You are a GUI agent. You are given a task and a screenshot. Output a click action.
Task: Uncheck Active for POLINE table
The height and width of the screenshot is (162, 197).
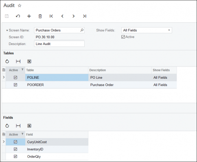click(x=15, y=78)
